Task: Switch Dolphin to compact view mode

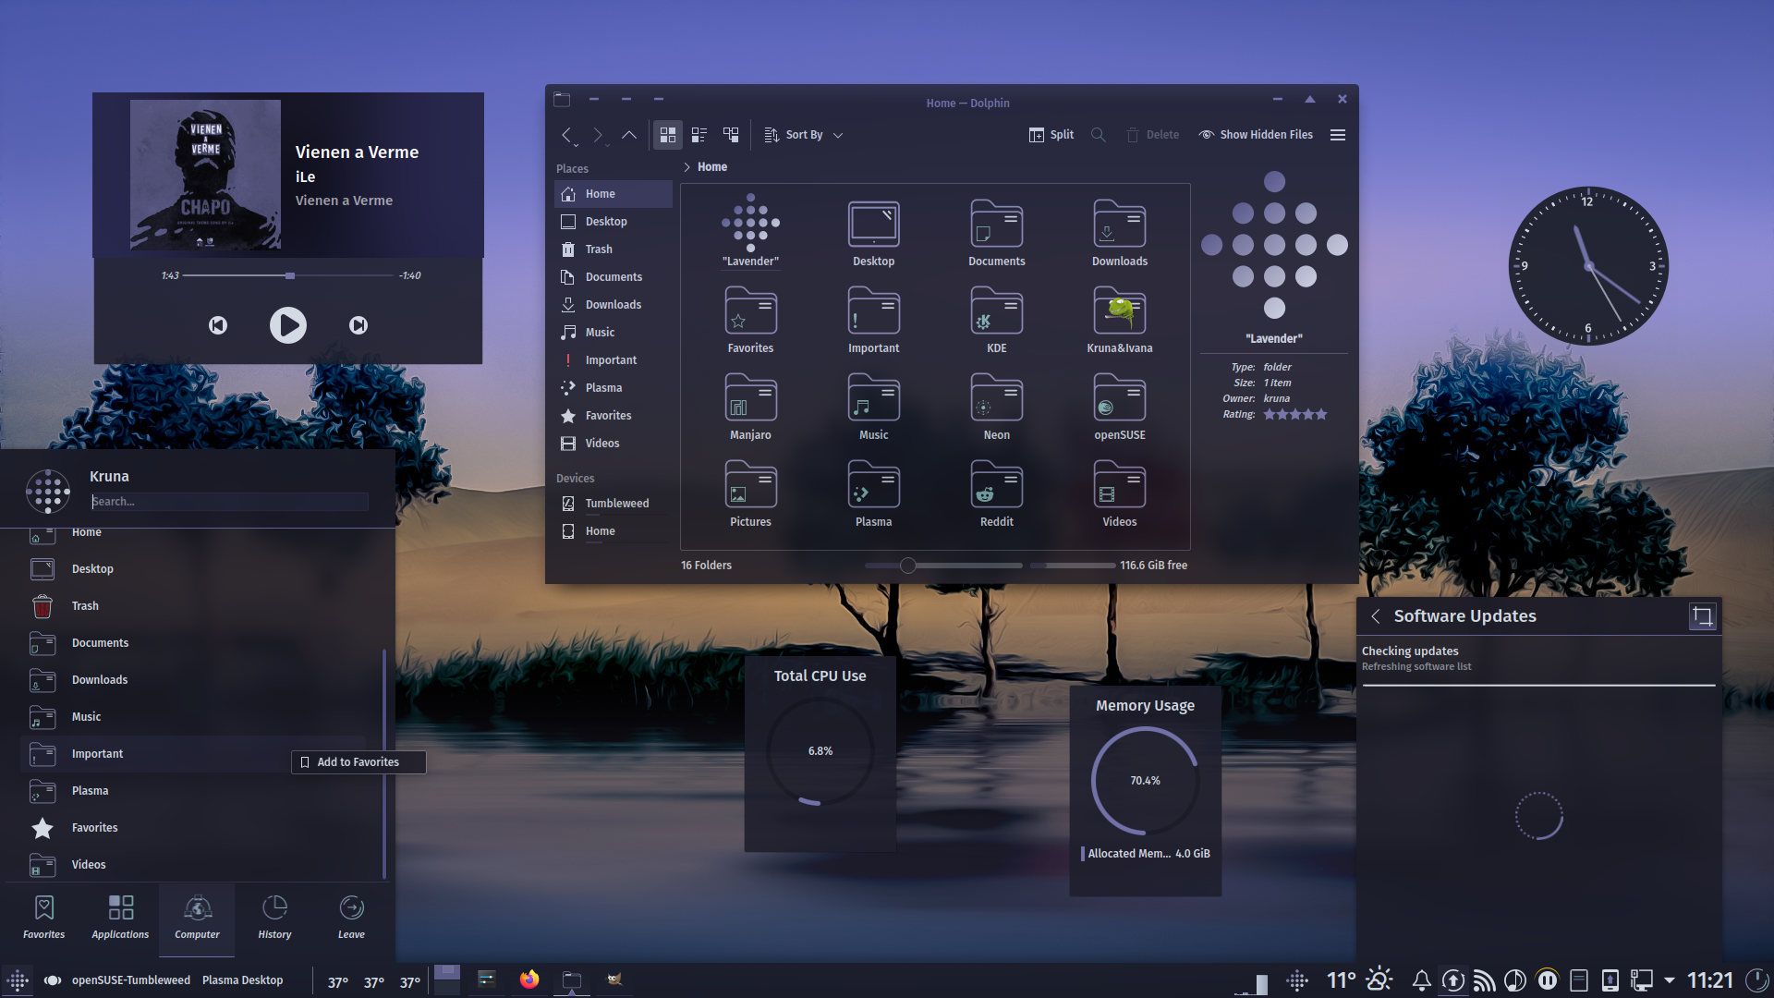Action: coord(699,135)
